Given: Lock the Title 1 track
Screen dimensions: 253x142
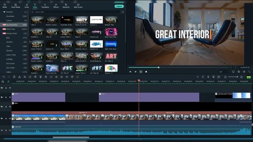Looking at the screenshot, I should tap(6, 97).
